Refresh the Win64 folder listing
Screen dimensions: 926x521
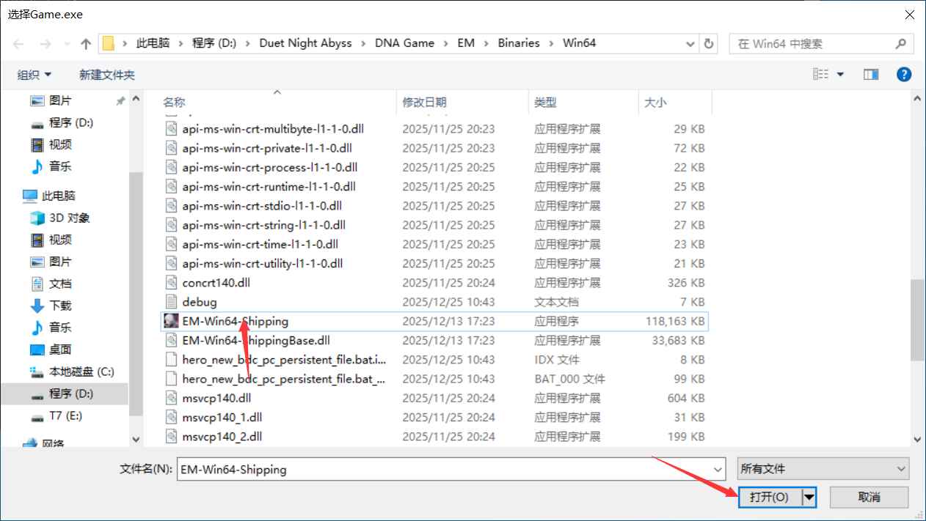[709, 43]
